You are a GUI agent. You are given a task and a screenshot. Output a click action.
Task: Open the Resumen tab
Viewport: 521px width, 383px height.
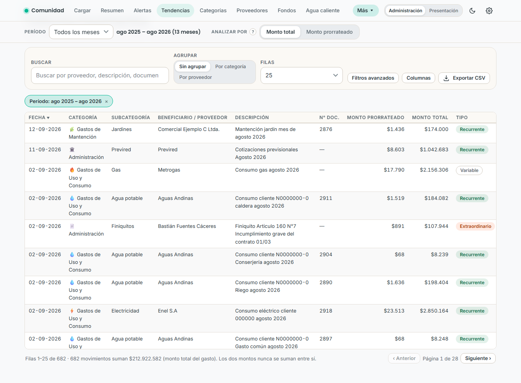click(x=112, y=11)
